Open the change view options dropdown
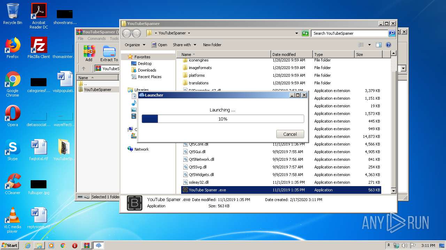446x250 pixels. tap(369, 45)
